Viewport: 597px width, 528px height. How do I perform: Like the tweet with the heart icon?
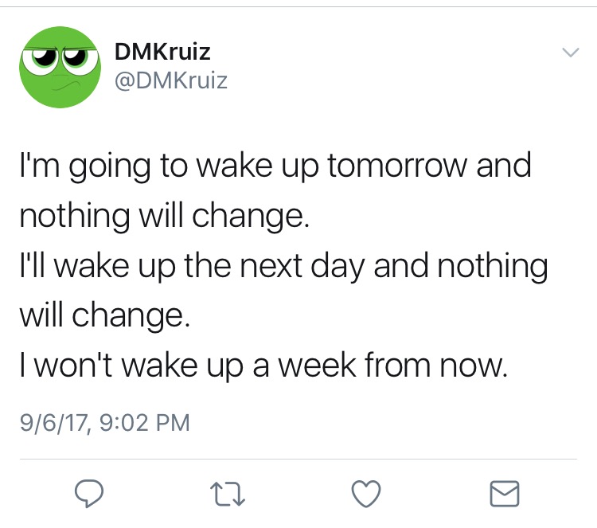[365, 495]
